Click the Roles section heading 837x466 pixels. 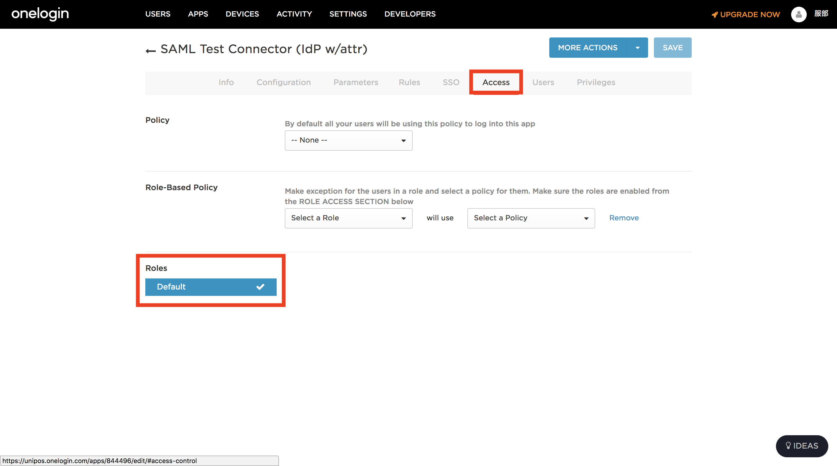pyautogui.click(x=156, y=268)
